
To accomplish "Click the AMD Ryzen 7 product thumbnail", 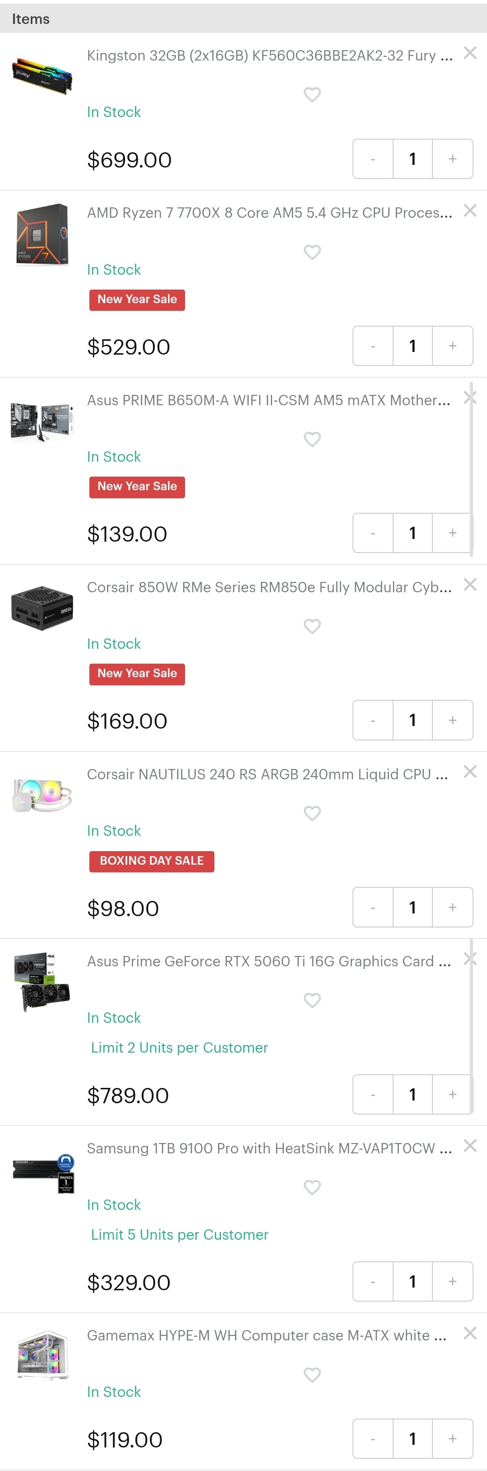I will coord(42,234).
